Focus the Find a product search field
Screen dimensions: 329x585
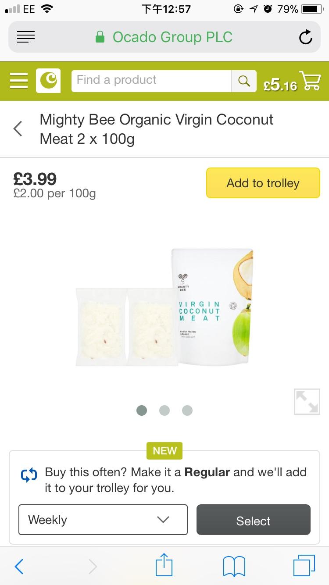coord(151,81)
